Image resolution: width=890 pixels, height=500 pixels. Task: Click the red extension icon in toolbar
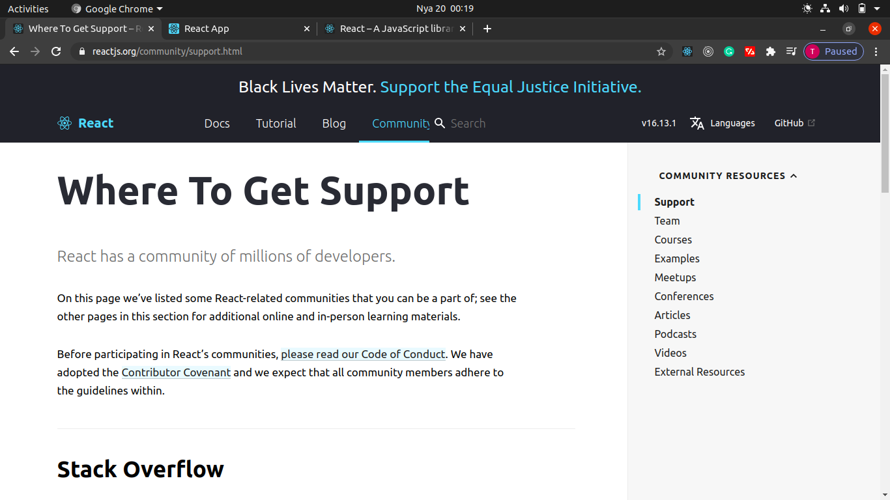click(x=750, y=51)
